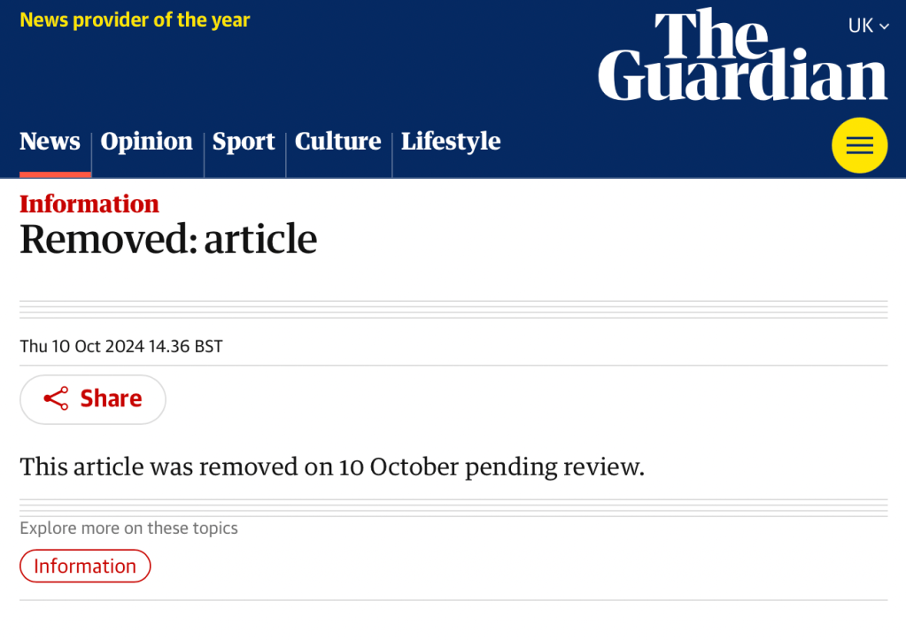Open the UK edition selector
Screen dimensions: 906x640
861,26
